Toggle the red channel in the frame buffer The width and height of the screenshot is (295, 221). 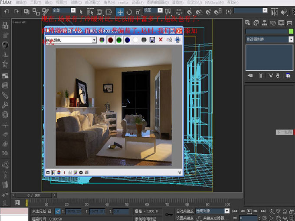110,40
